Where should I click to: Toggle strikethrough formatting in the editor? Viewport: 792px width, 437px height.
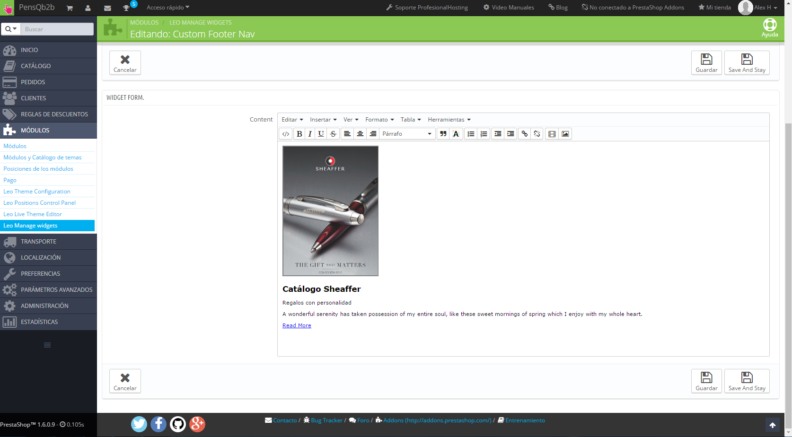[333, 134]
